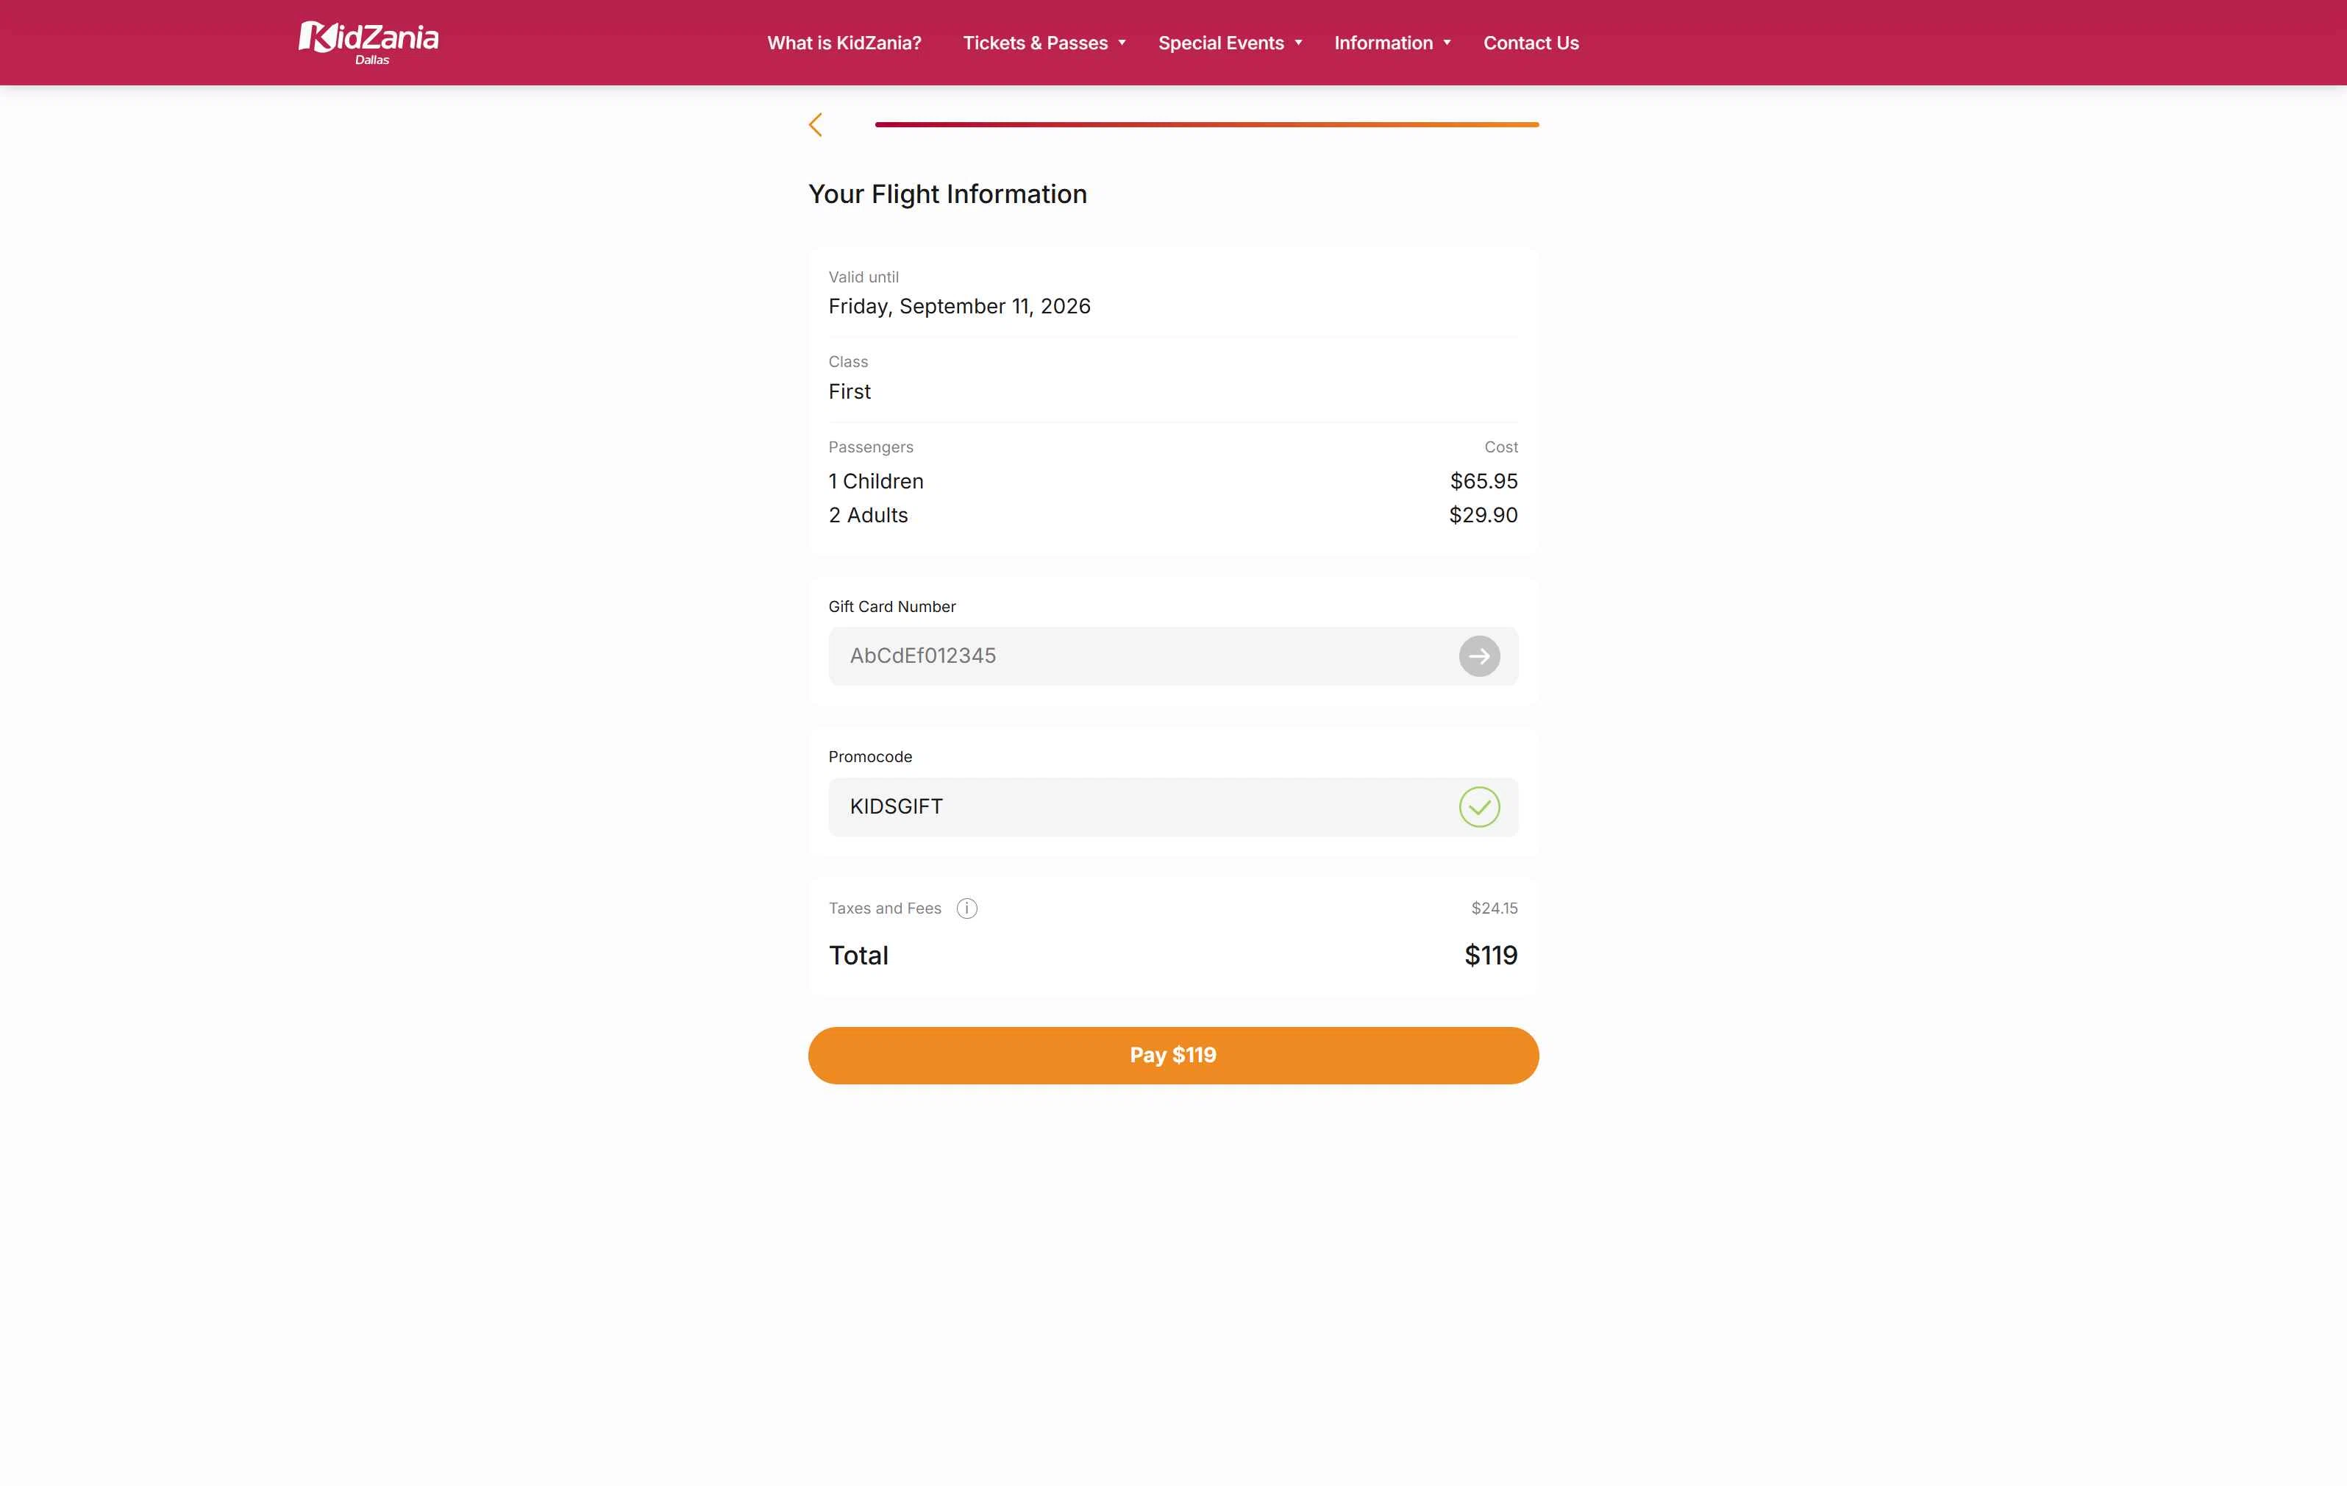Screen dimensions: 2347x1486
Task: Expand the Tickets & Passes dropdown arrow
Action: pyautogui.click(x=1122, y=43)
